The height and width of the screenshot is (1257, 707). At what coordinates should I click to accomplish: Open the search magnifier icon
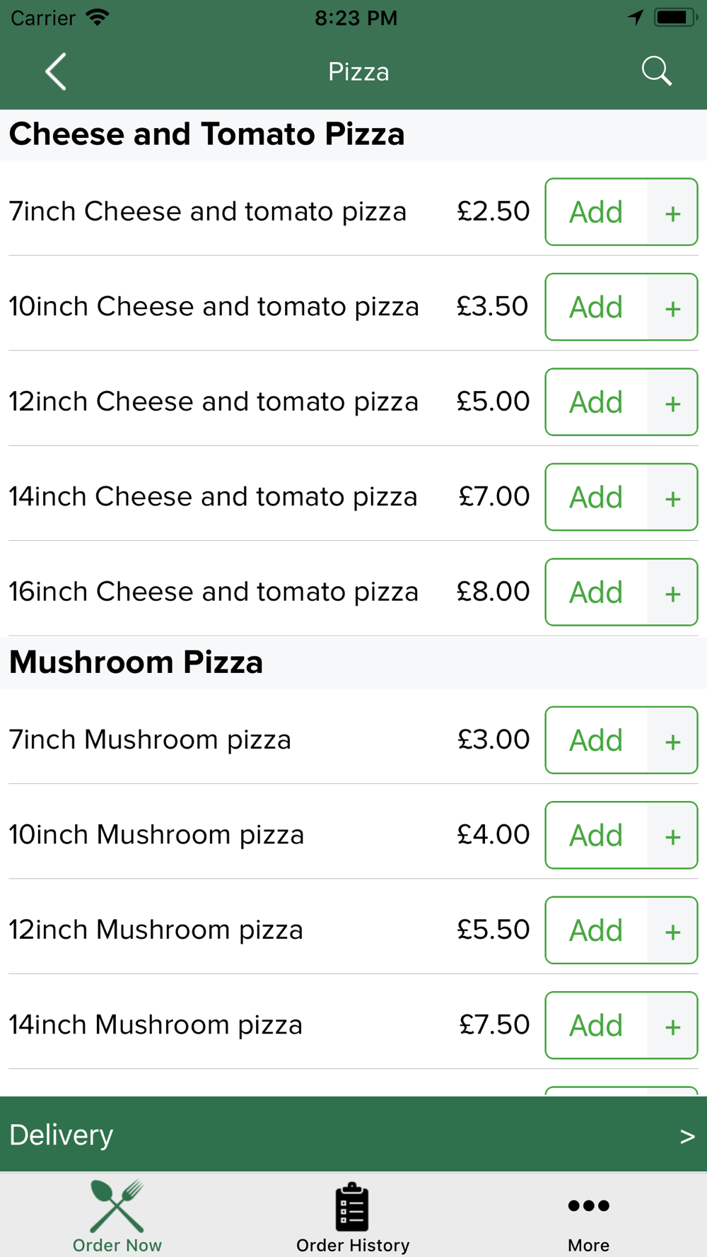(656, 71)
